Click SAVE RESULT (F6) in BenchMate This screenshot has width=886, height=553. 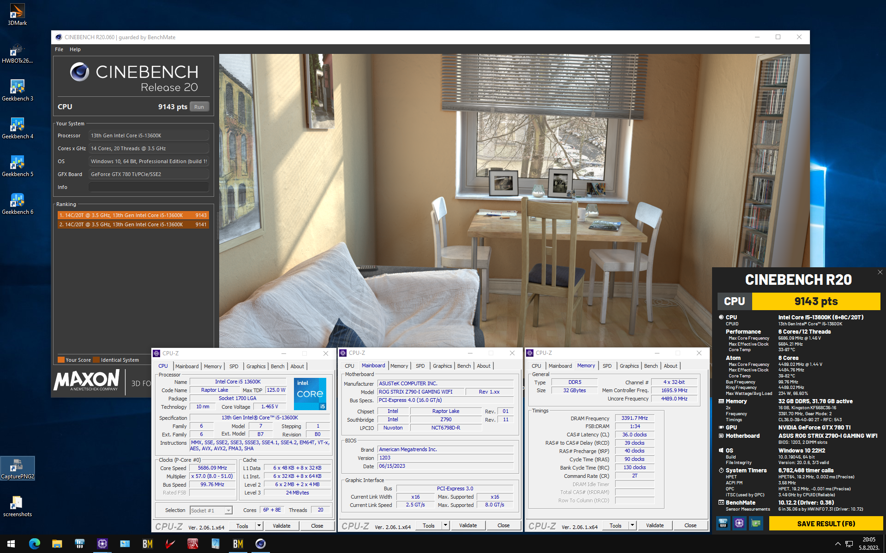pyautogui.click(x=826, y=524)
